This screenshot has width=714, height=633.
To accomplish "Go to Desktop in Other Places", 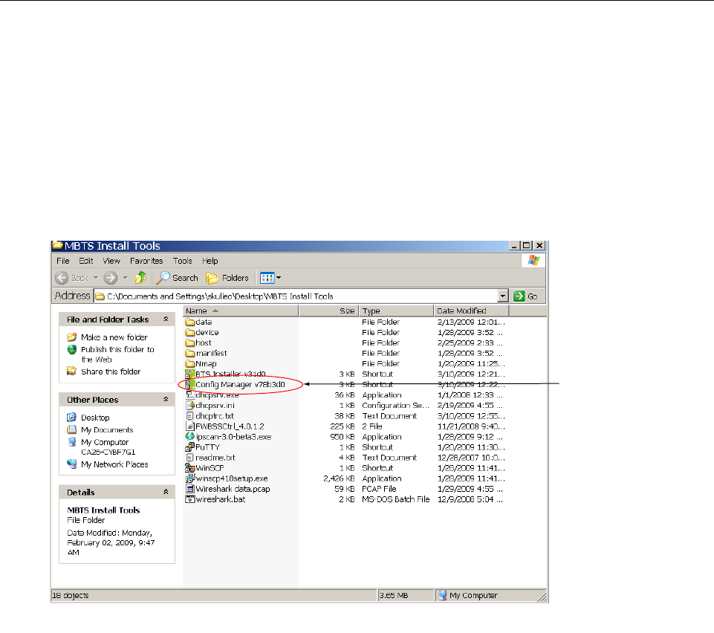I will (x=95, y=418).
